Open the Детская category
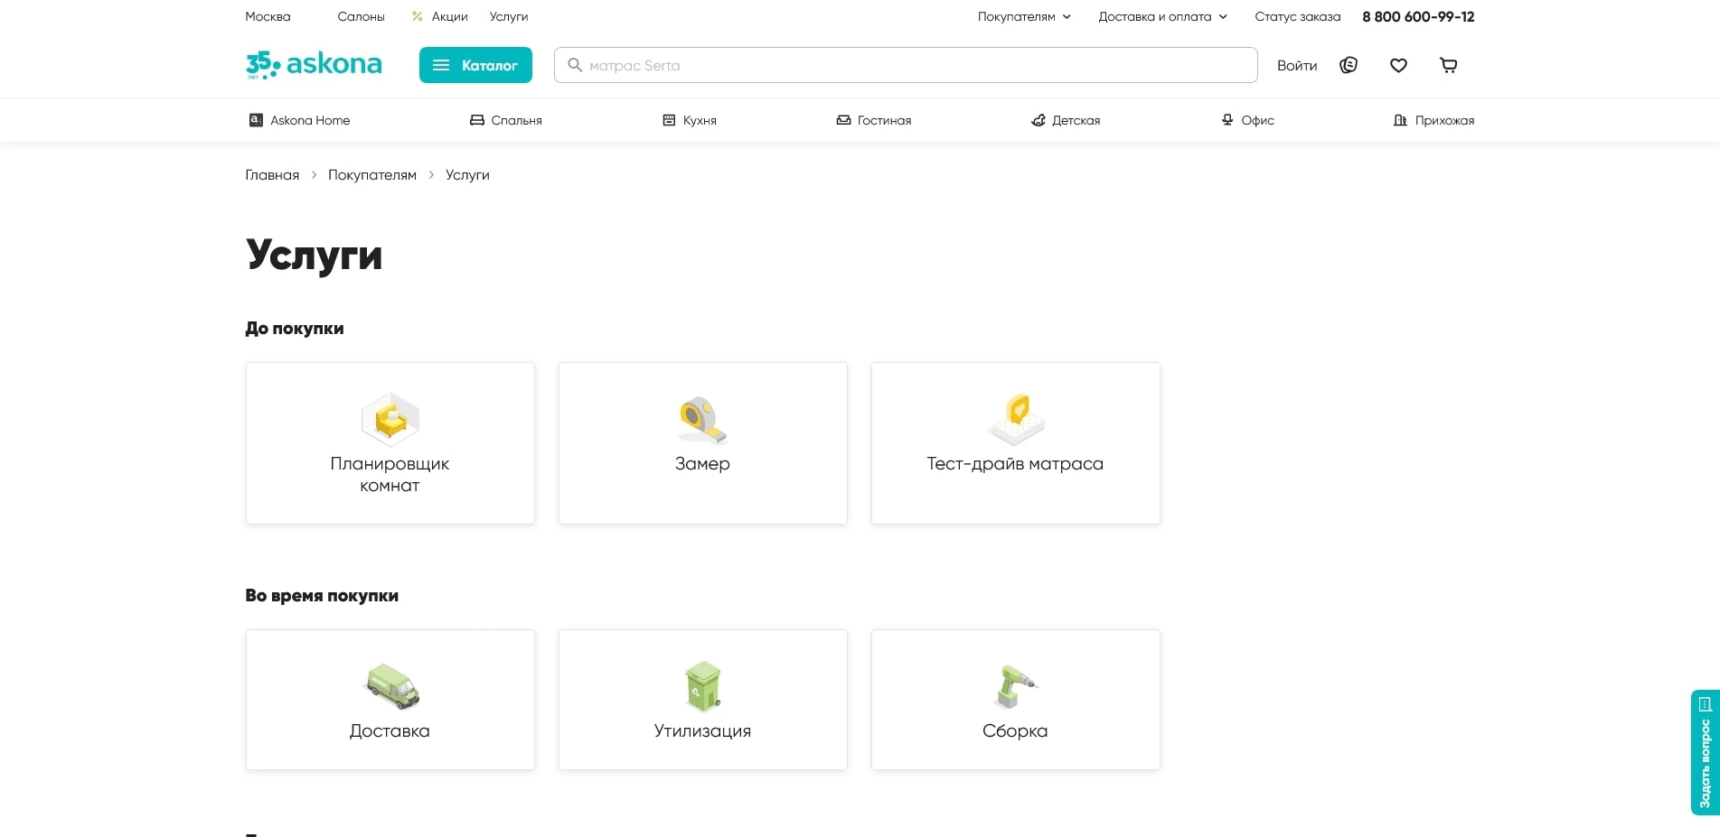Viewport: 1720px width, 837px height. click(x=1066, y=120)
